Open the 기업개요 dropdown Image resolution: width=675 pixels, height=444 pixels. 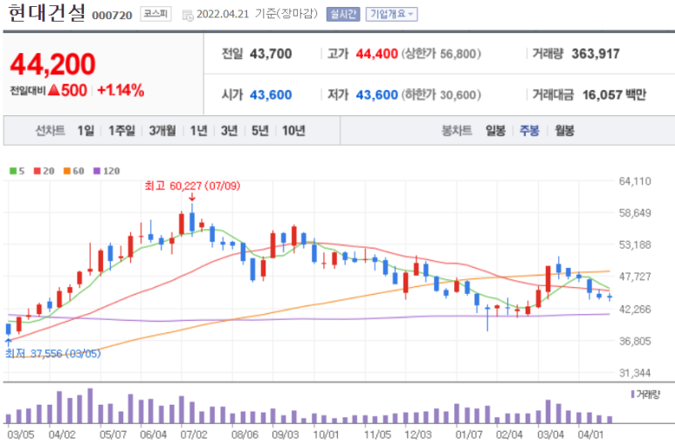pyautogui.click(x=391, y=15)
